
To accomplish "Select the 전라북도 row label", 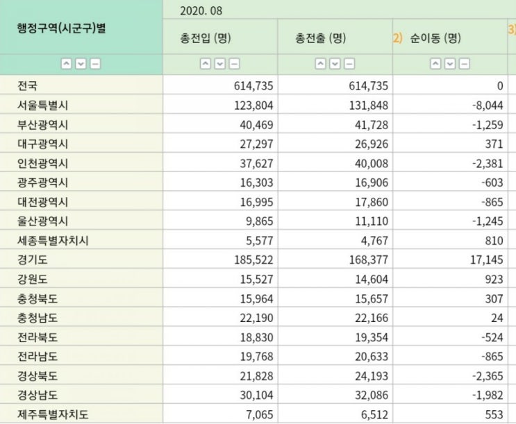I will tap(38, 337).
